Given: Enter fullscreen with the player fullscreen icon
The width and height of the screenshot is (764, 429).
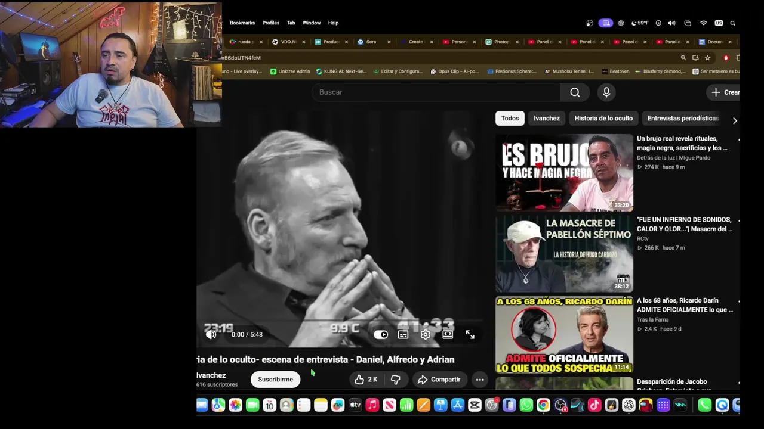Looking at the screenshot, I should (470, 334).
